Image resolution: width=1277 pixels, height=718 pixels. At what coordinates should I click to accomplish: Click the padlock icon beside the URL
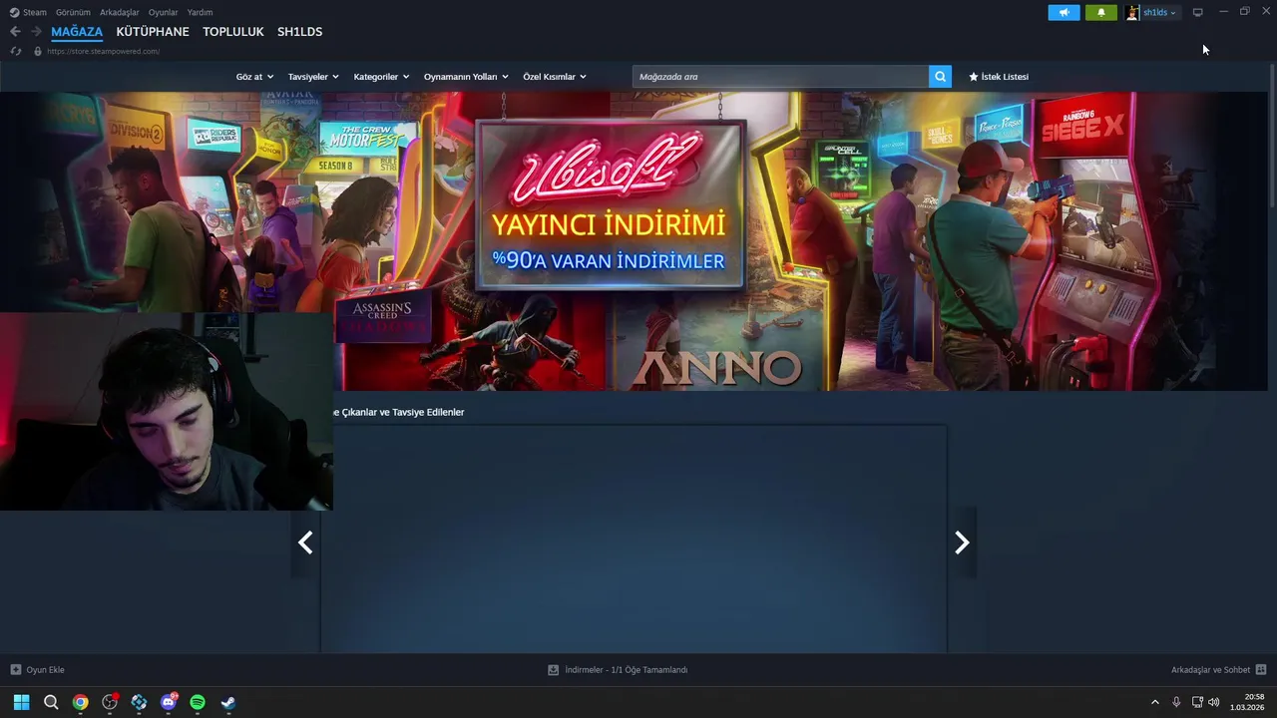38,51
